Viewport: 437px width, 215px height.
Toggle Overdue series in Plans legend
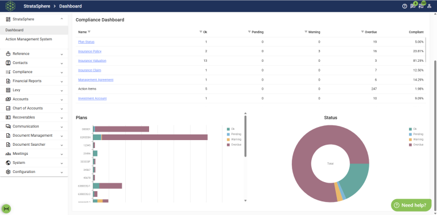[234, 145]
